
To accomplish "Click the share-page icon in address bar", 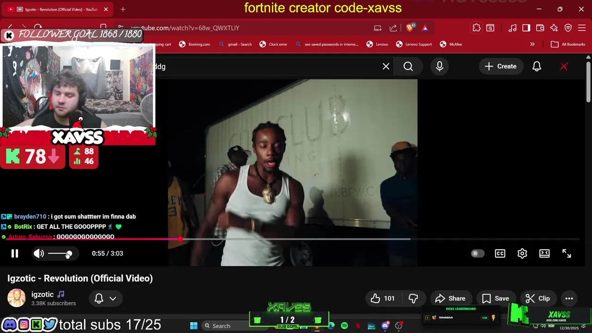I will (393, 28).
